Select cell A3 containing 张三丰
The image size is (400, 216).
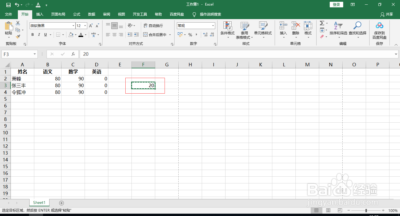[23, 85]
